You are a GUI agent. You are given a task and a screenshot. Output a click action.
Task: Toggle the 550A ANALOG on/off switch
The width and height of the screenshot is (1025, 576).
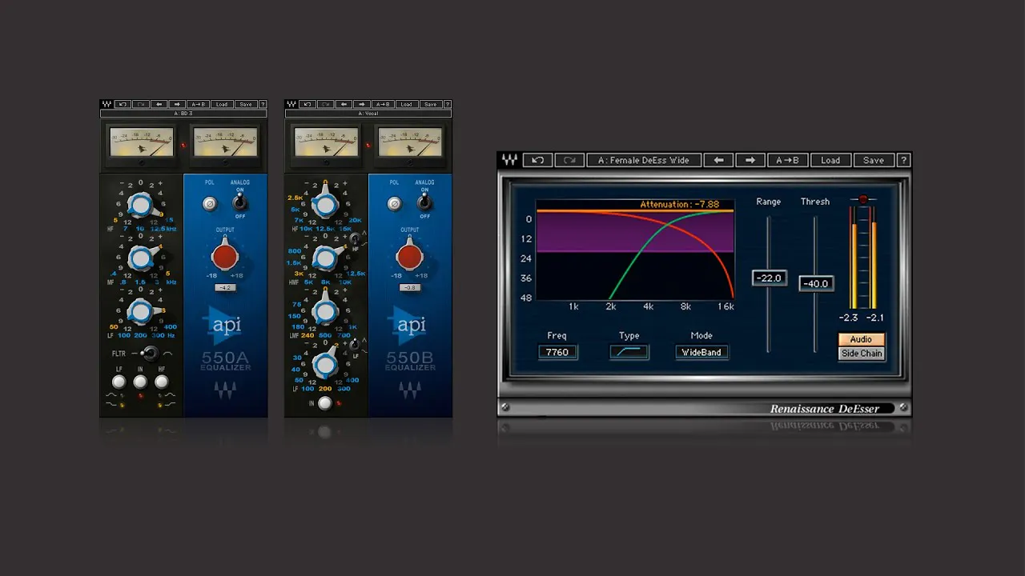tap(239, 203)
